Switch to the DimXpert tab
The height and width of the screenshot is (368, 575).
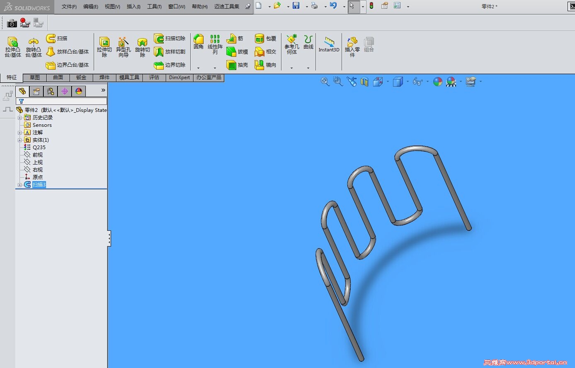pyautogui.click(x=180, y=77)
